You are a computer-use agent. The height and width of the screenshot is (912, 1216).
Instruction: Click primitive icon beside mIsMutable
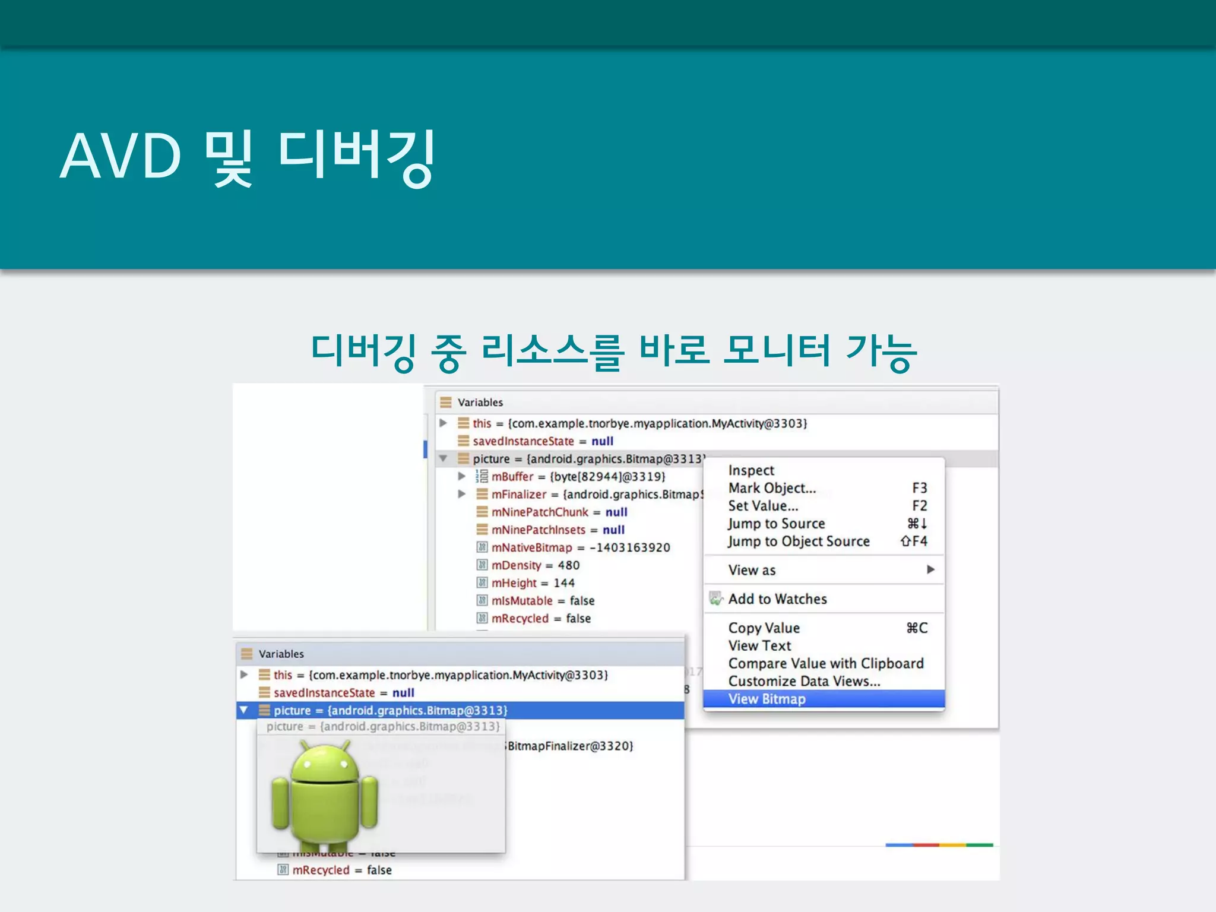[x=482, y=601]
